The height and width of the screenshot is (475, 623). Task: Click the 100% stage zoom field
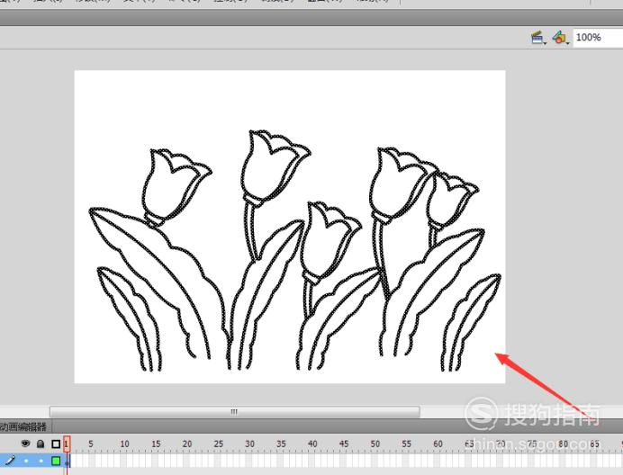pyautogui.click(x=598, y=38)
